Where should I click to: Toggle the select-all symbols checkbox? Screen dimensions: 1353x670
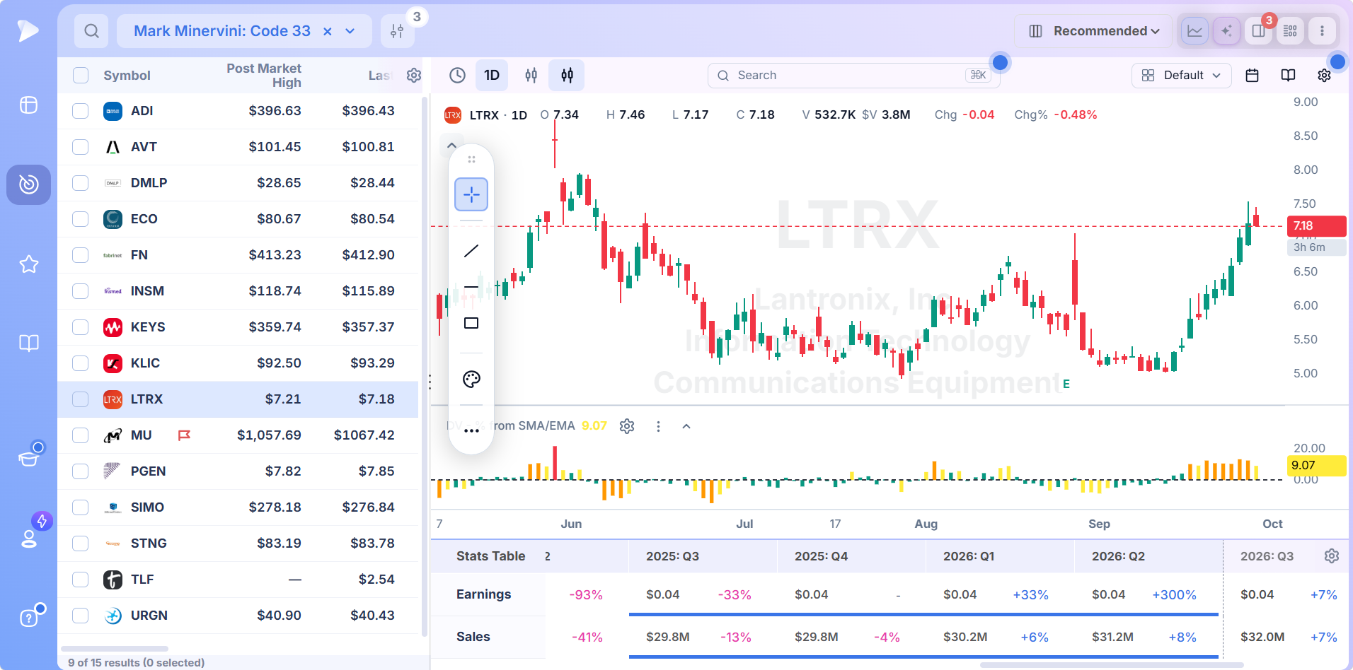pos(81,76)
